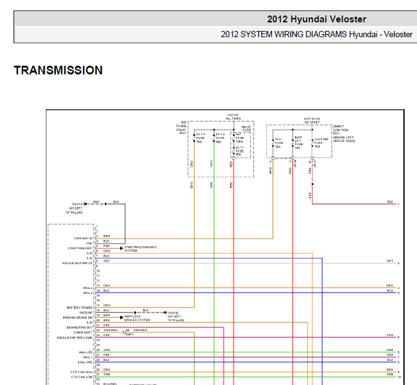This screenshot has height=385, width=417.
Task: Click the EM11 connector label
Action: point(129,335)
